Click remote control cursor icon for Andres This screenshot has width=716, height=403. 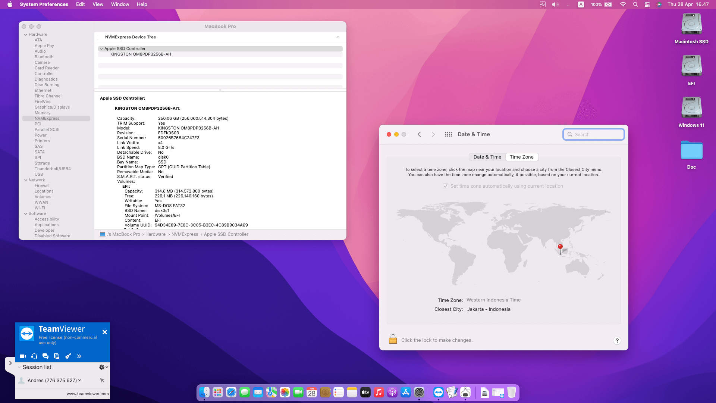pyautogui.click(x=102, y=380)
